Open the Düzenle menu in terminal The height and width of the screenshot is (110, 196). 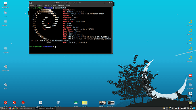[39, 5]
